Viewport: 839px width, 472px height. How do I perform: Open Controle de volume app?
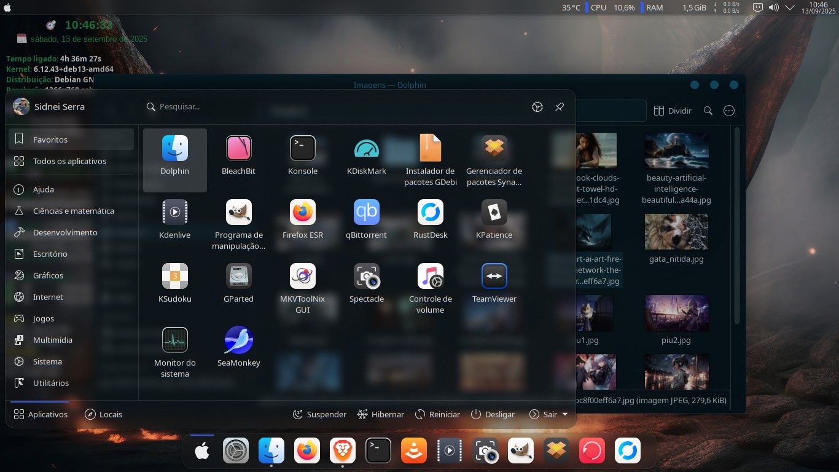[x=431, y=288]
